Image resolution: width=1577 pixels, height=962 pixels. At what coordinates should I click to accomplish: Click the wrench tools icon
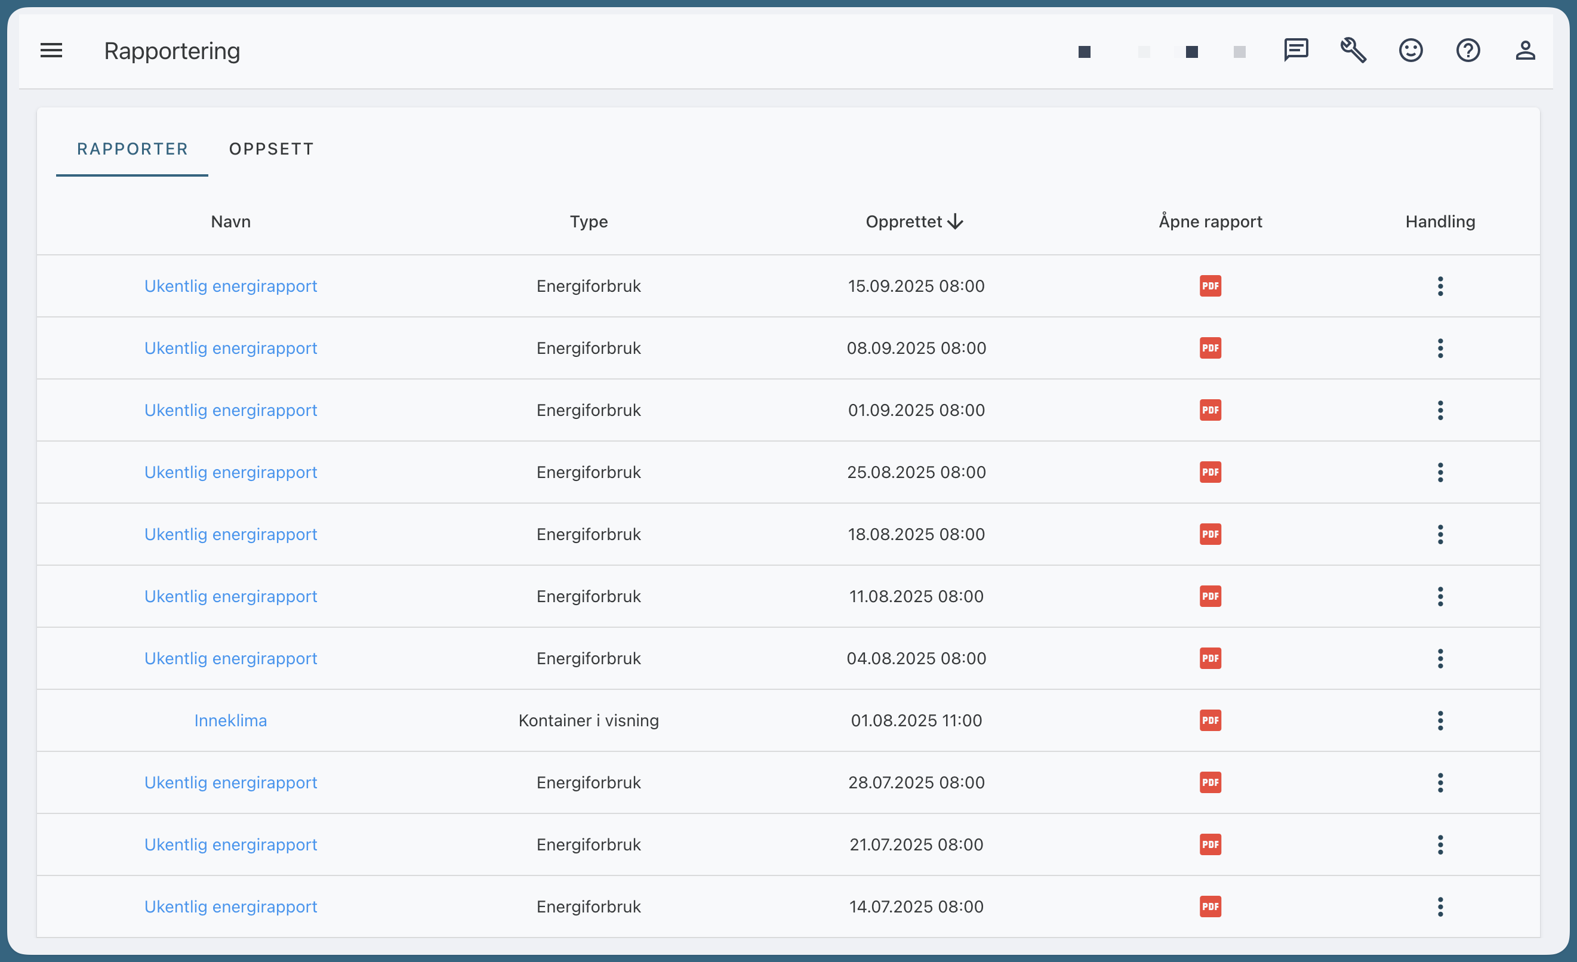click(x=1353, y=50)
